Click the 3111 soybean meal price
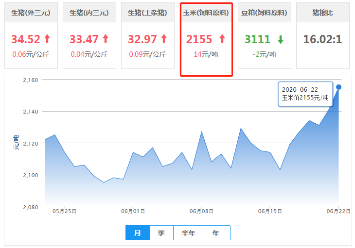The height and width of the screenshot is (248, 355). 258,39
